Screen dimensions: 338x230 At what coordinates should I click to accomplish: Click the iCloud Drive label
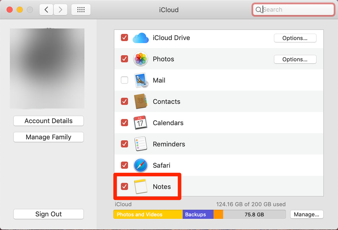(171, 38)
